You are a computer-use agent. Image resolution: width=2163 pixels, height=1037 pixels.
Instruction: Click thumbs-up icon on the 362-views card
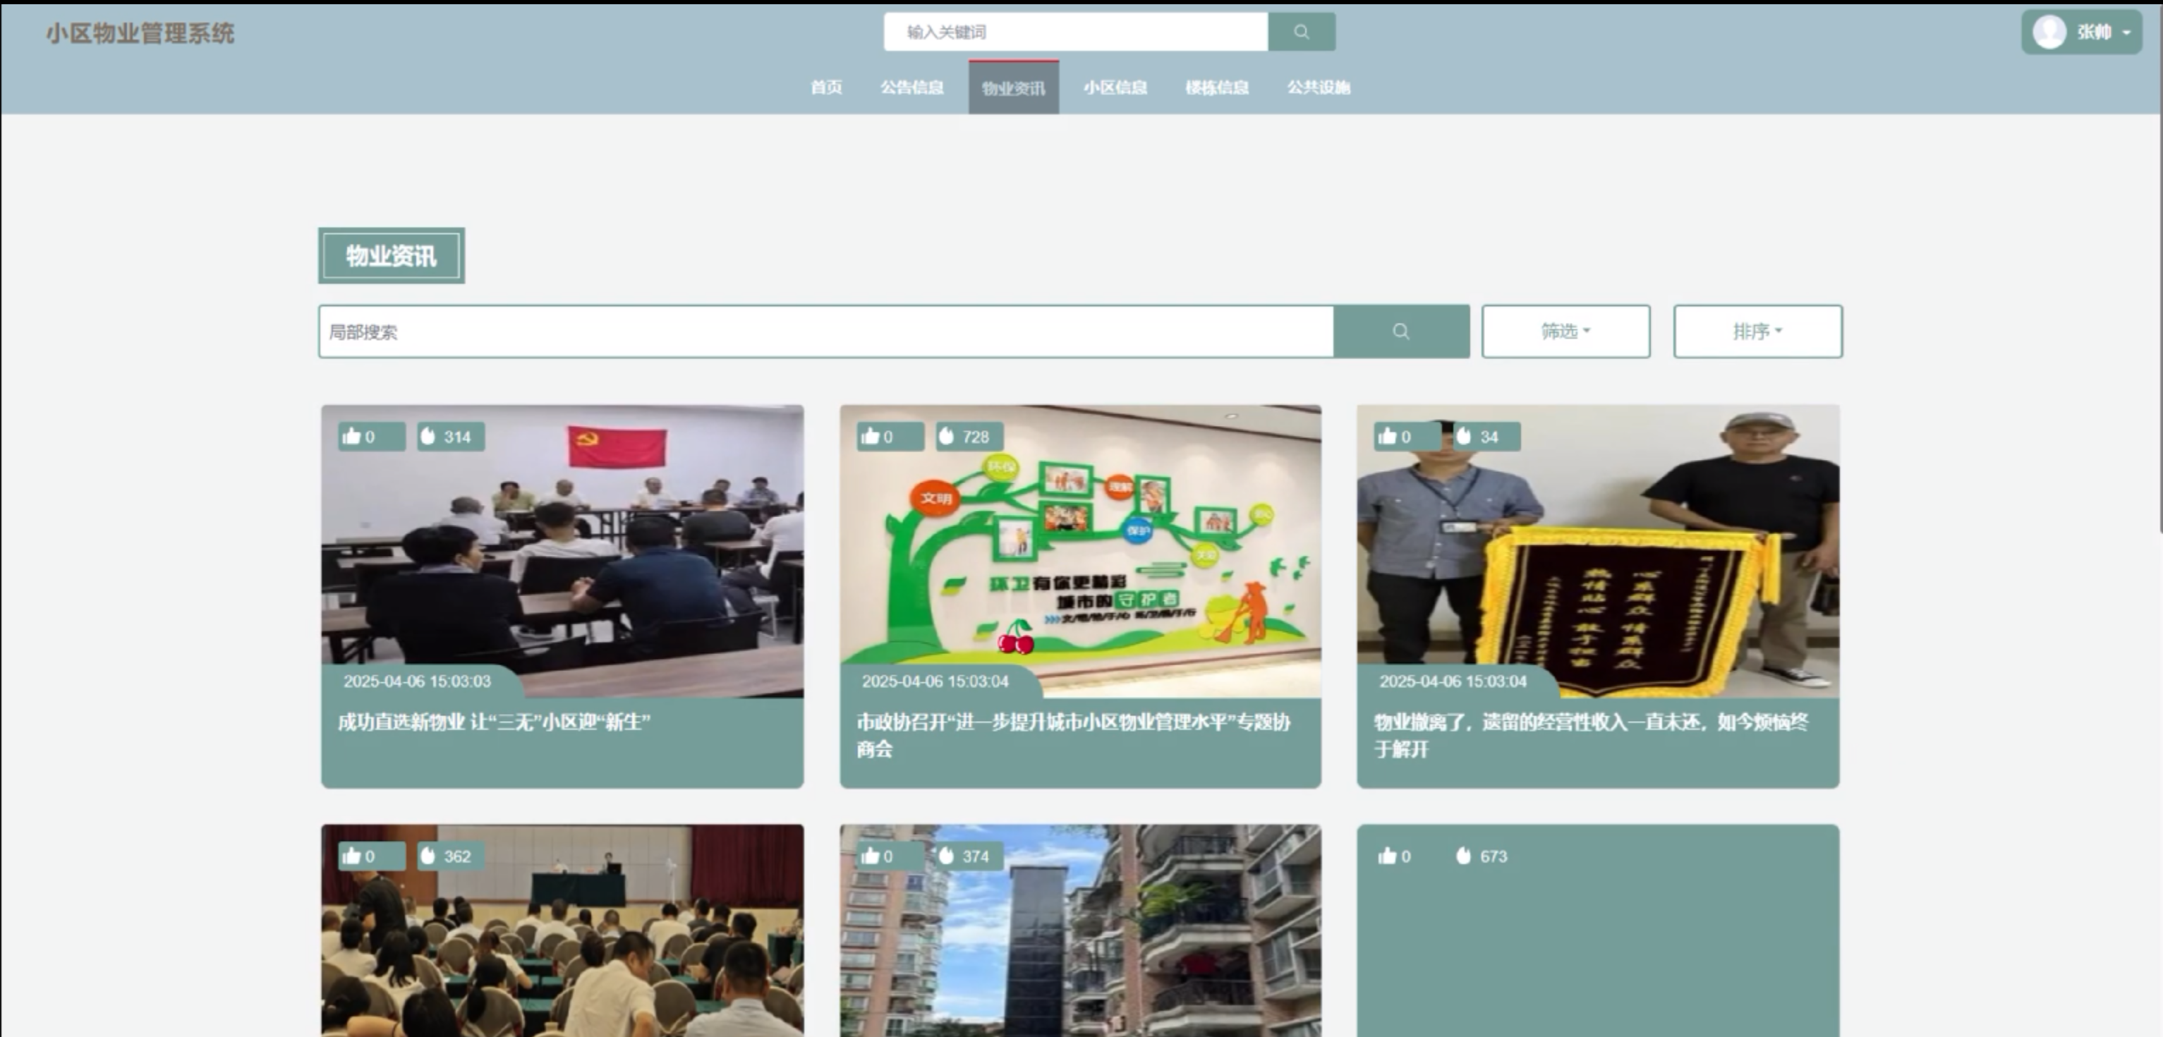coord(352,856)
